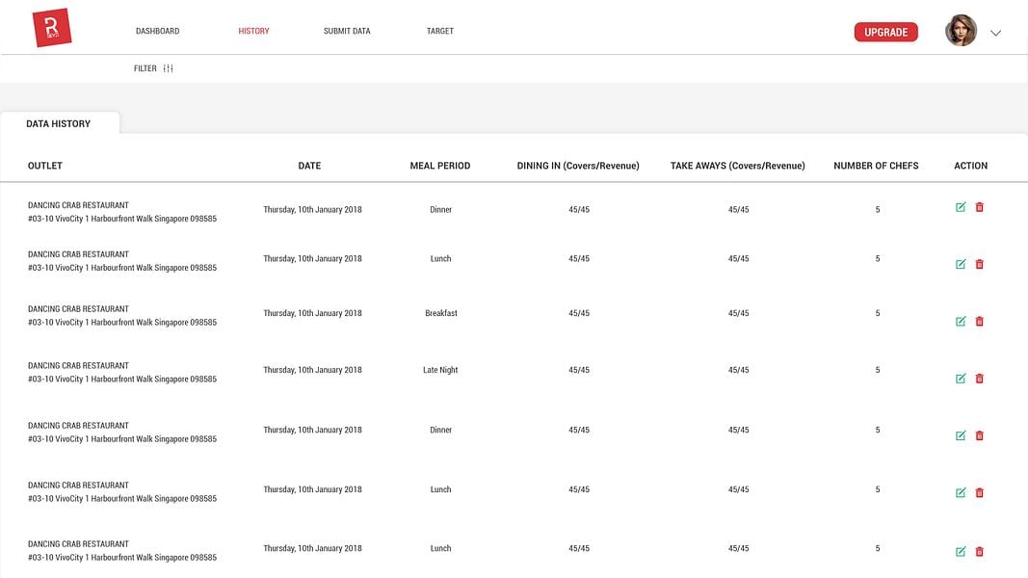This screenshot has width=1028, height=578.
Task: Click take aways 45/45 in Late Night row
Action: [738, 370]
